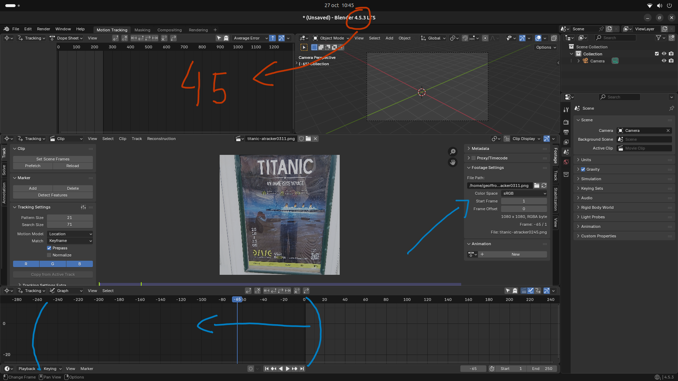The height and width of the screenshot is (381, 678).
Task: Disable the Gravity checkbox
Action: pos(583,169)
